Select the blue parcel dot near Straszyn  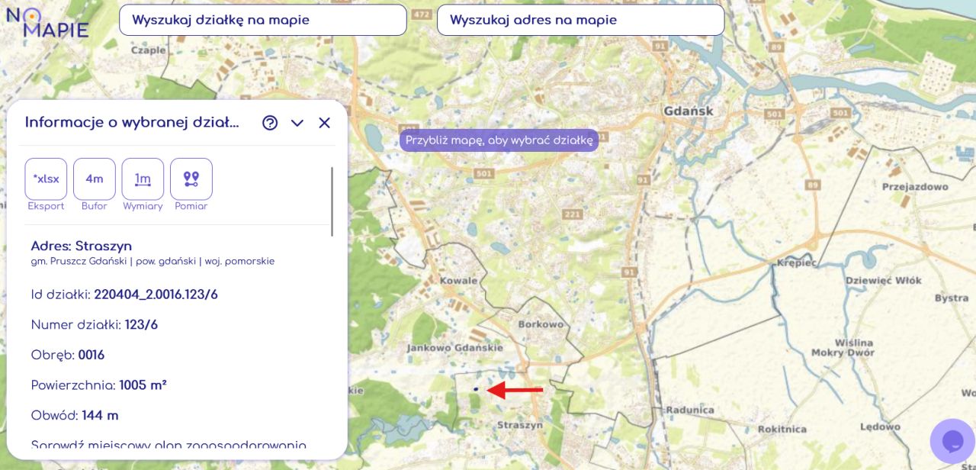coord(475,389)
